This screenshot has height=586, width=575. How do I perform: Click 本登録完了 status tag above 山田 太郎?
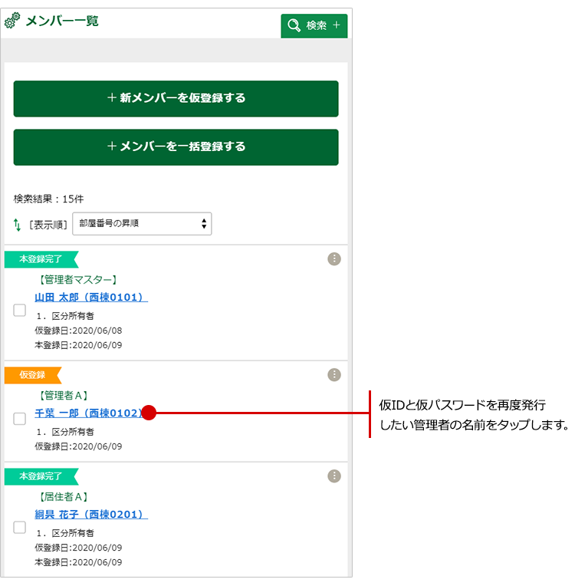(x=41, y=259)
